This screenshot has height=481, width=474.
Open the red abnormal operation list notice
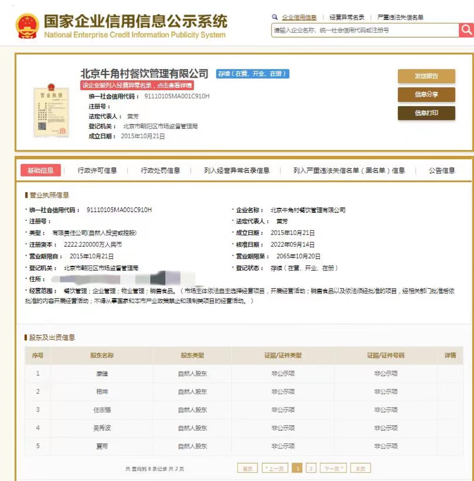coord(137,85)
